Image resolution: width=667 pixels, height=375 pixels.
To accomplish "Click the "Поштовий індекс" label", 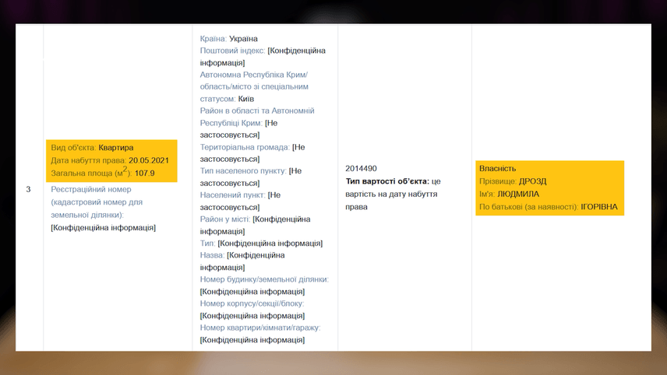I will click(x=232, y=51).
